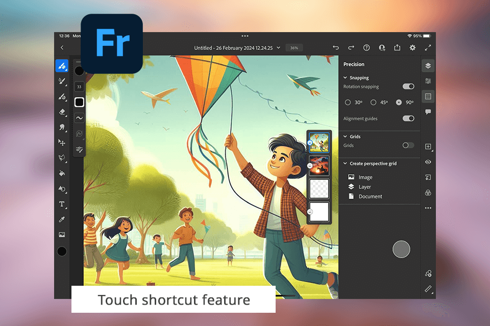Undo the last action
Screen dimensions: 490x326
point(336,47)
